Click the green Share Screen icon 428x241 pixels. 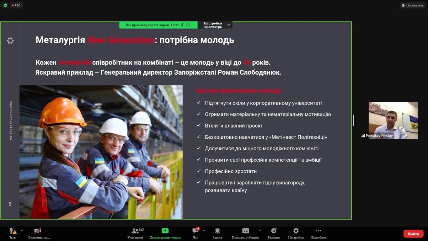(165, 231)
